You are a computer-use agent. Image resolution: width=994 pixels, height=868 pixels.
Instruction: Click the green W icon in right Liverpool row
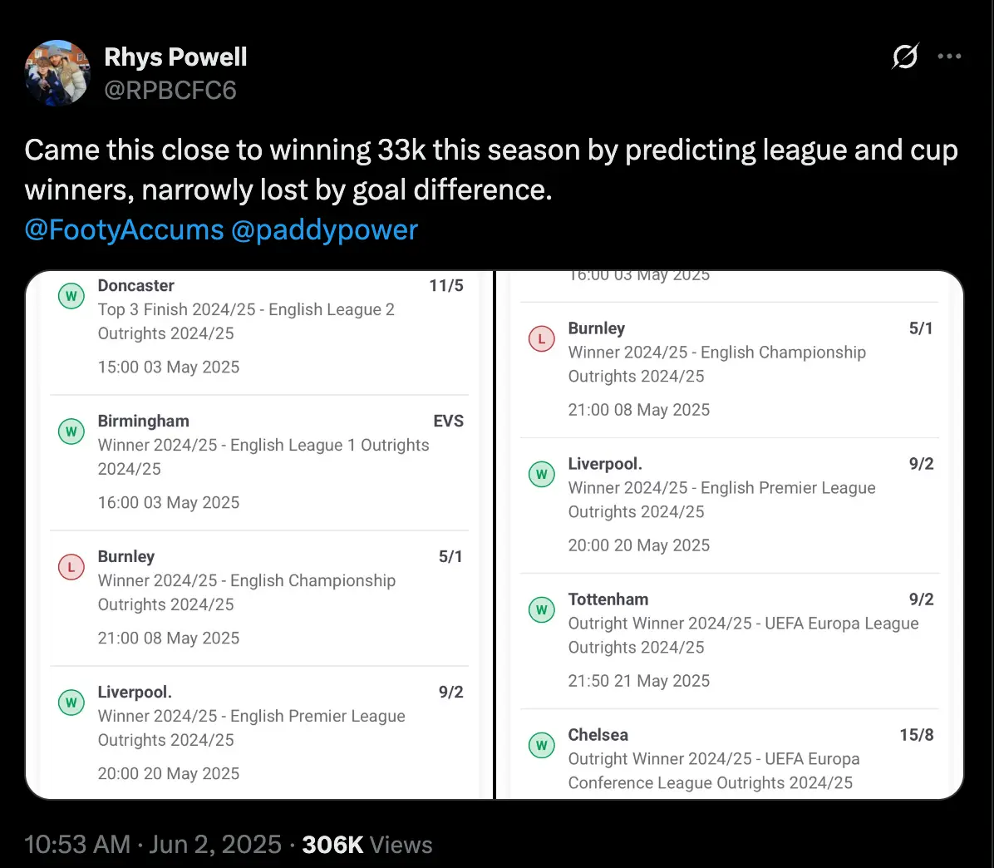point(542,475)
